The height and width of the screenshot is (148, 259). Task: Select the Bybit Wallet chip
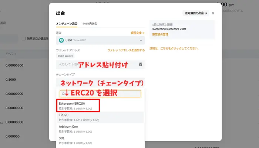(x=65, y=56)
